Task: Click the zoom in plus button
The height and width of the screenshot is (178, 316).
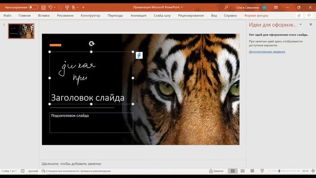Action: click(298, 171)
